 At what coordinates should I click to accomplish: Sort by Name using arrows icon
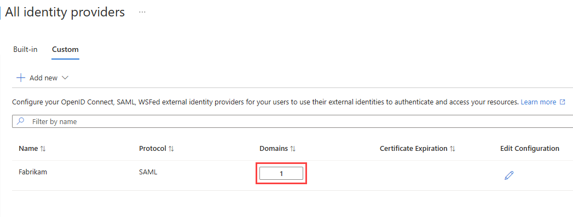[43, 149]
